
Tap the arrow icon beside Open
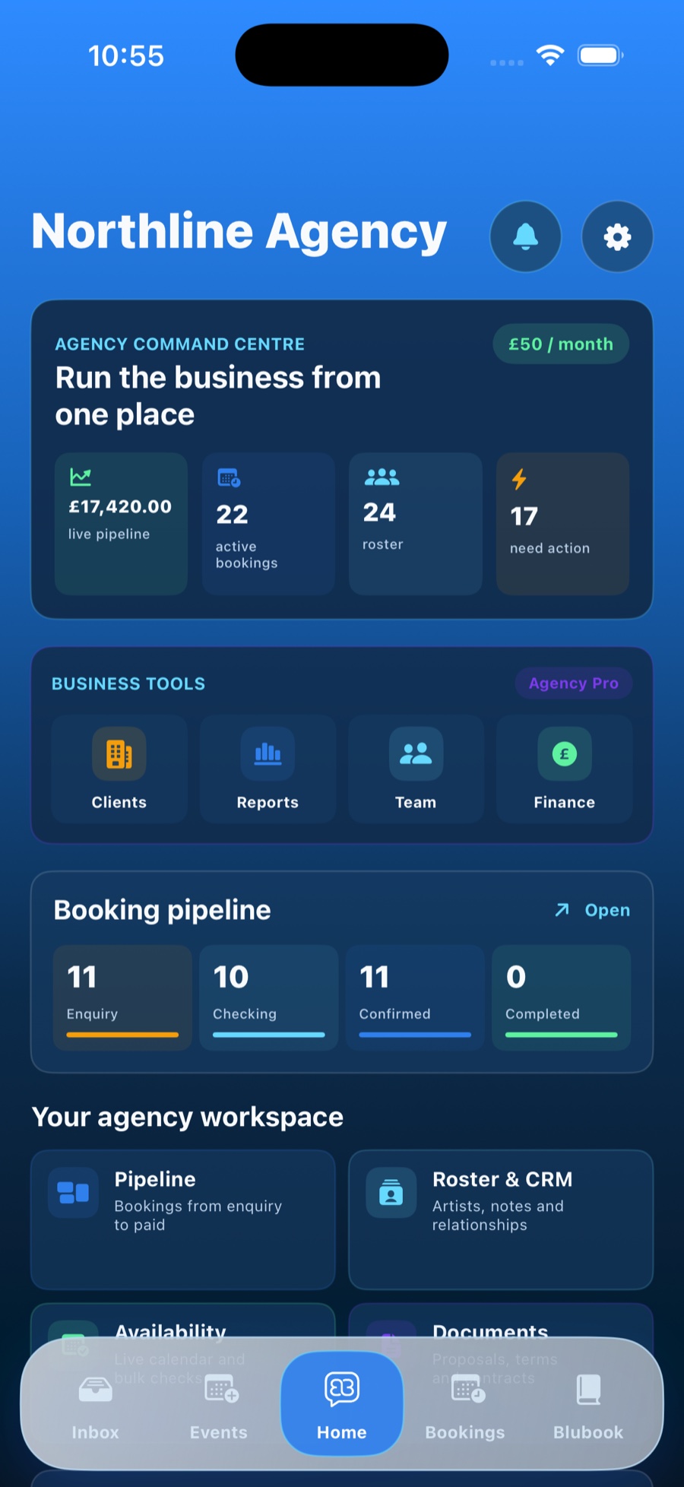click(562, 910)
